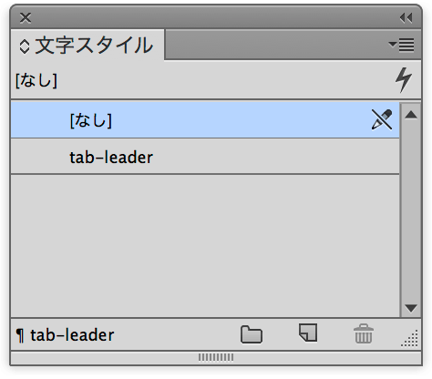Click the [なし] label in the panel header
Image resolution: width=432 pixels, height=379 pixels.
pyautogui.click(x=36, y=80)
